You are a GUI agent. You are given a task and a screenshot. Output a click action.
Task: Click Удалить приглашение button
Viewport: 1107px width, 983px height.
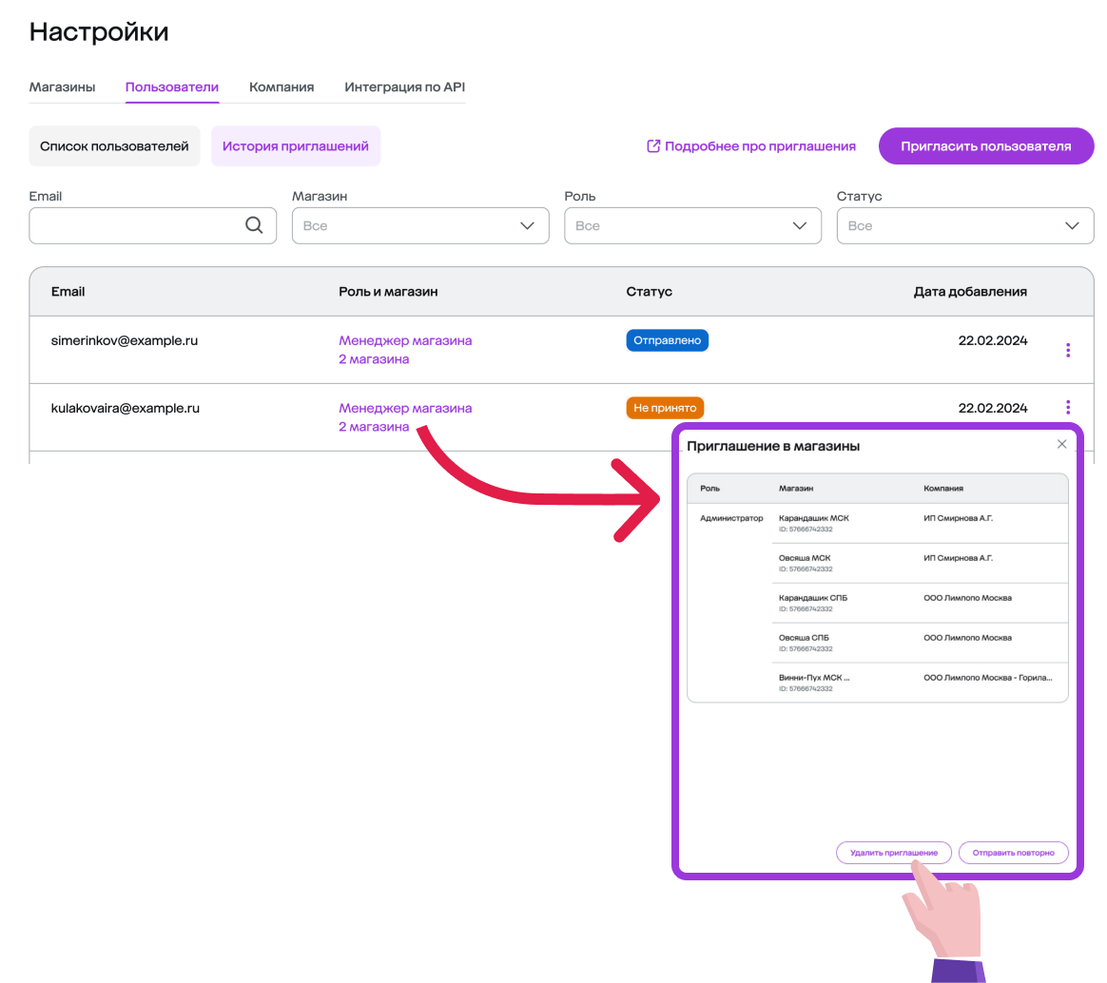tap(893, 853)
